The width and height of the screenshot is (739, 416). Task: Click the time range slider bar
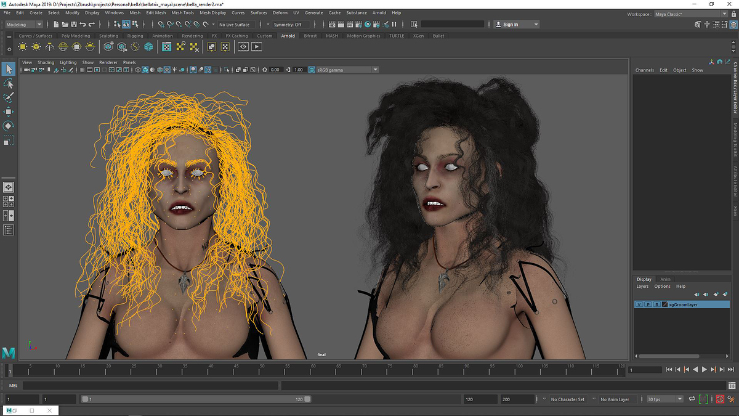(196, 399)
